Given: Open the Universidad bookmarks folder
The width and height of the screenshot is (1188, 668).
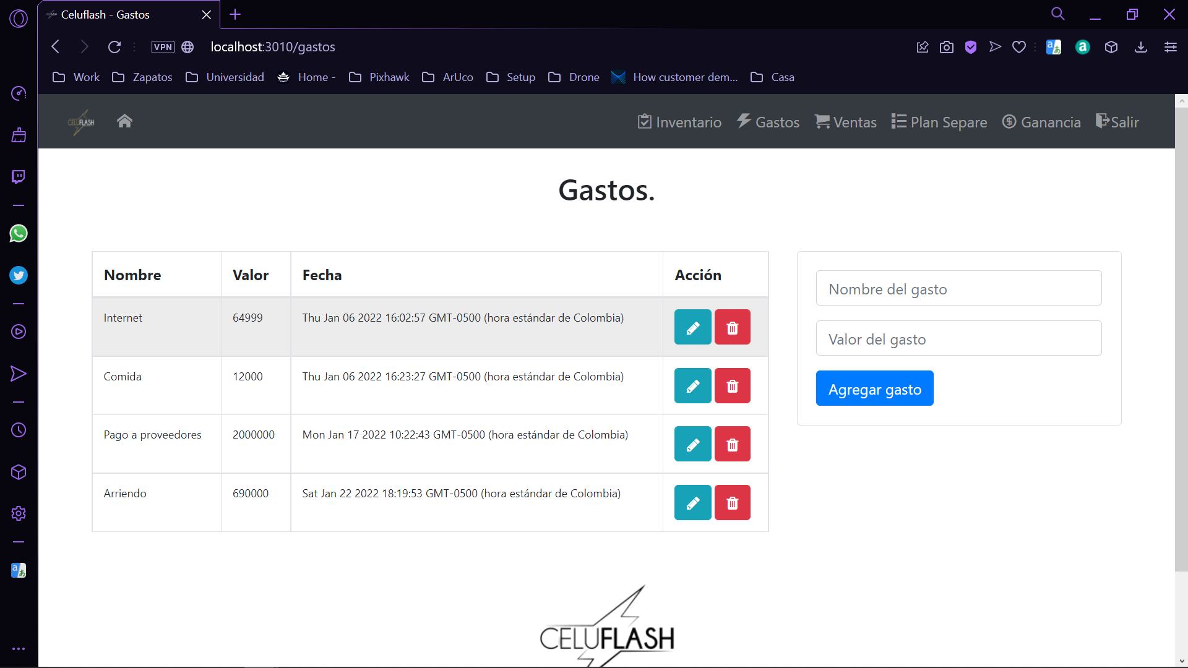Looking at the screenshot, I should (x=225, y=77).
